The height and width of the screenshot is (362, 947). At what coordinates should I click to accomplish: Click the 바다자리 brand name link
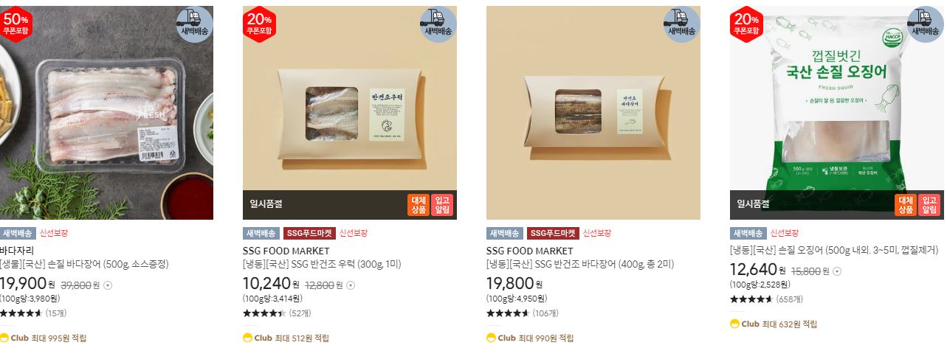pos(17,251)
